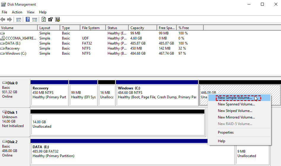Select the Recovery 450 MB NTFS partition block

coord(50,93)
